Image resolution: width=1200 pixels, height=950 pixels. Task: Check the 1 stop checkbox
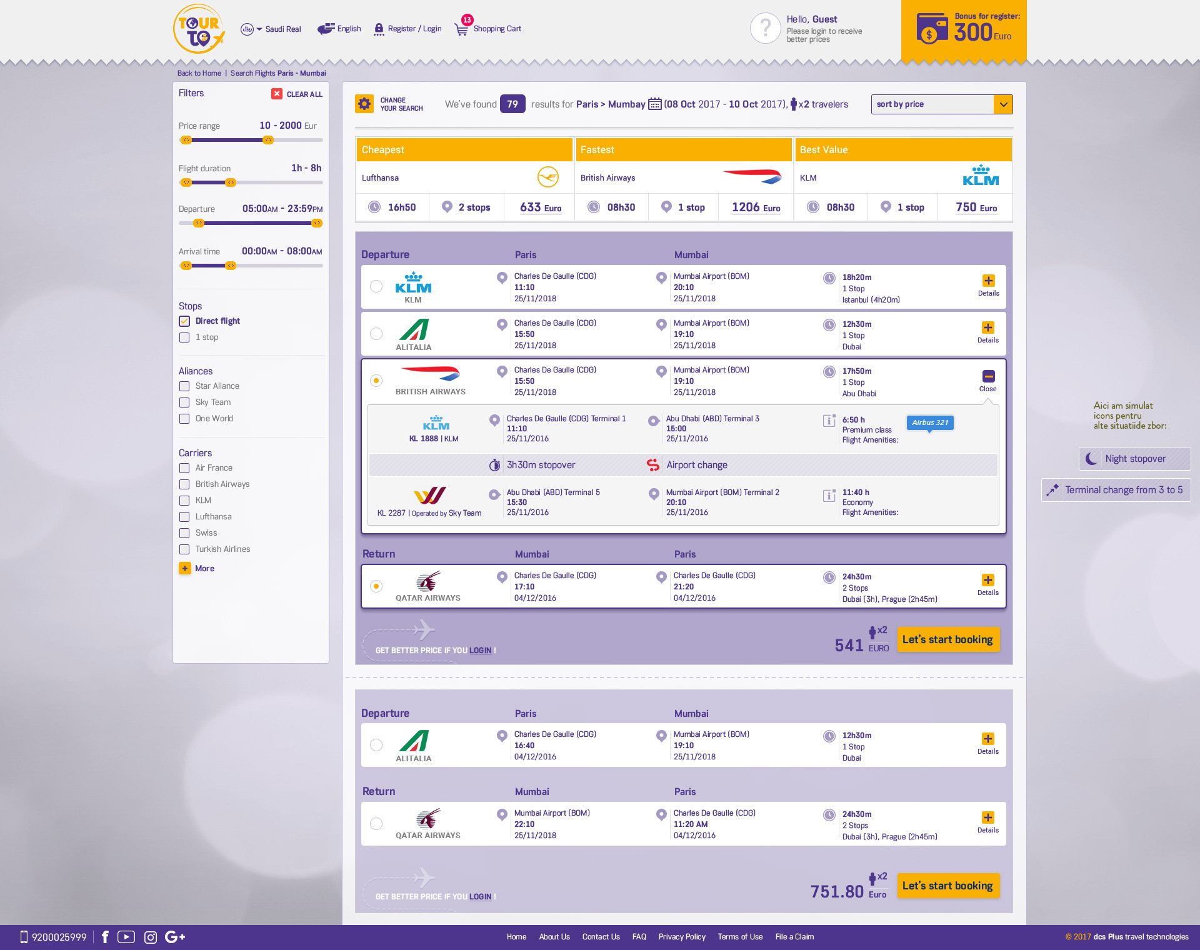[x=184, y=337]
